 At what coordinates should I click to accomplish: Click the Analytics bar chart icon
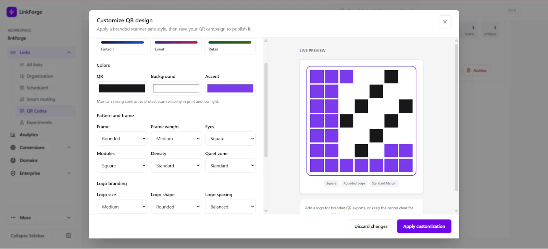13,135
